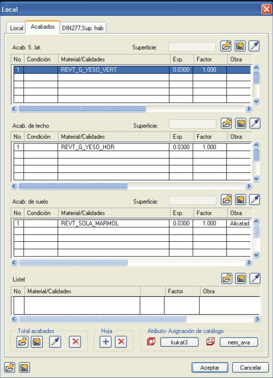Open favorites for Acab. de suelo section

(226, 199)
